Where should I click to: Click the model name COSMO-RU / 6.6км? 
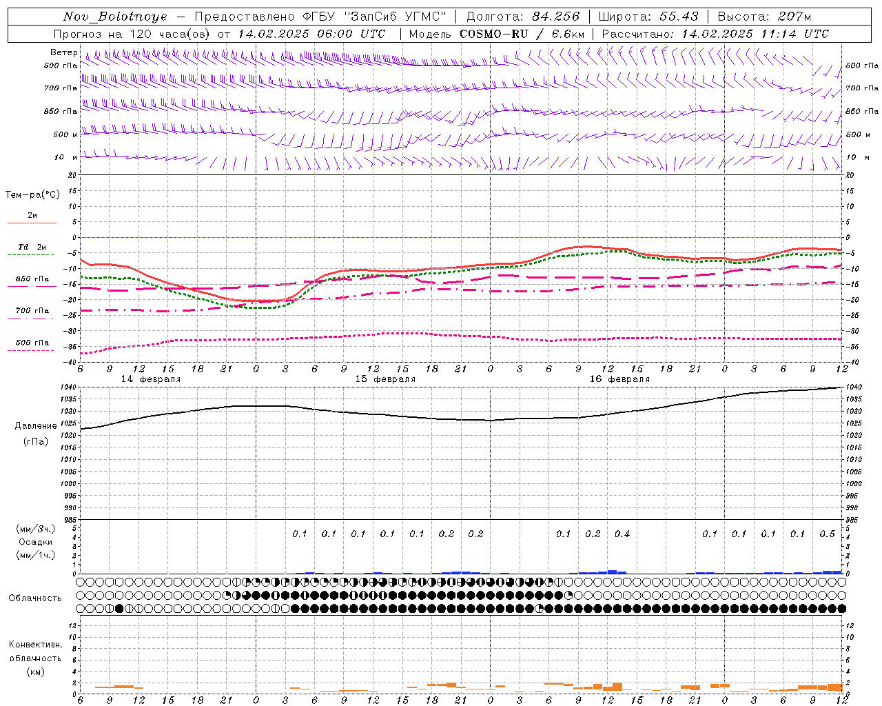522,34
